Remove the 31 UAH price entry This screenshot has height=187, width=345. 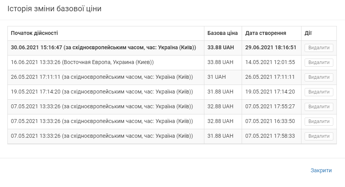(x=319, y=77)
